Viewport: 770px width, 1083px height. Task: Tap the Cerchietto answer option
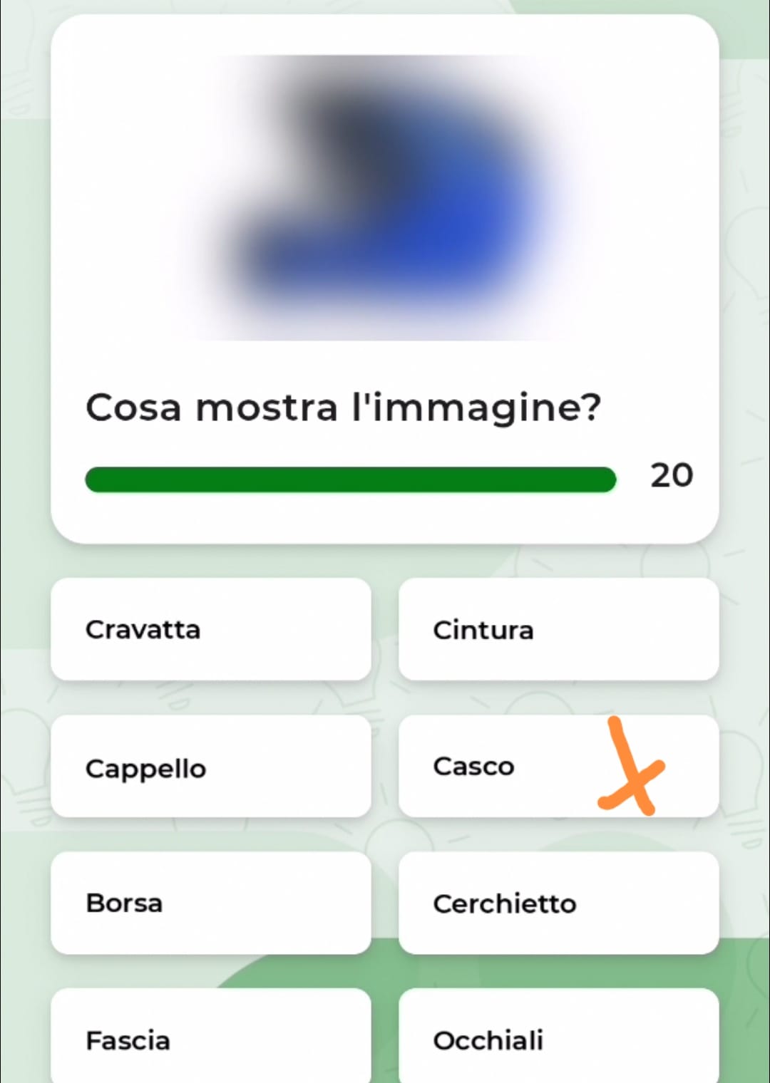click(x=558, y=903)
